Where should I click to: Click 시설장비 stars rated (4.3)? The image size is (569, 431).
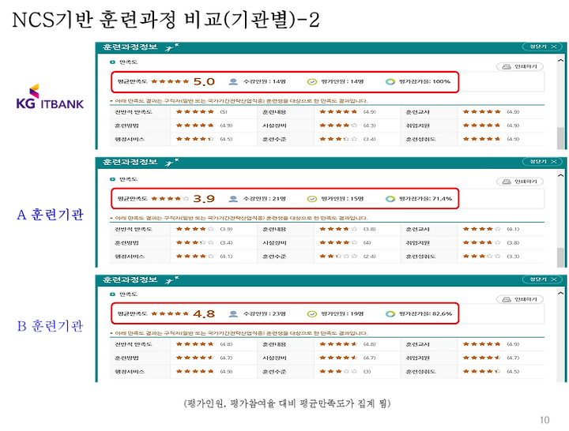[338, 126]
